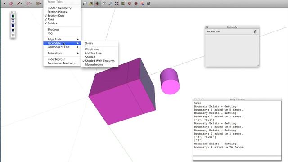Click the book-shaped toolbar icon

pyautogui.click(x=123, y=4)
